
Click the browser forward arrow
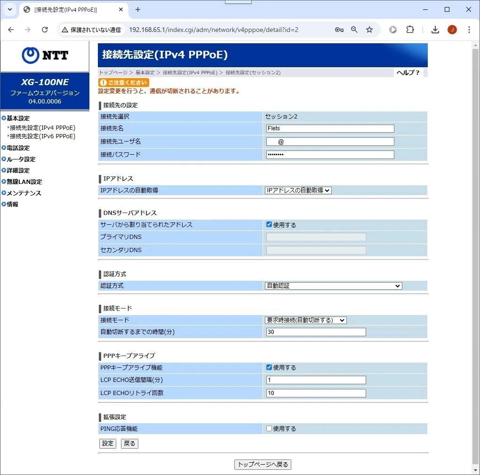pos(28,30)
